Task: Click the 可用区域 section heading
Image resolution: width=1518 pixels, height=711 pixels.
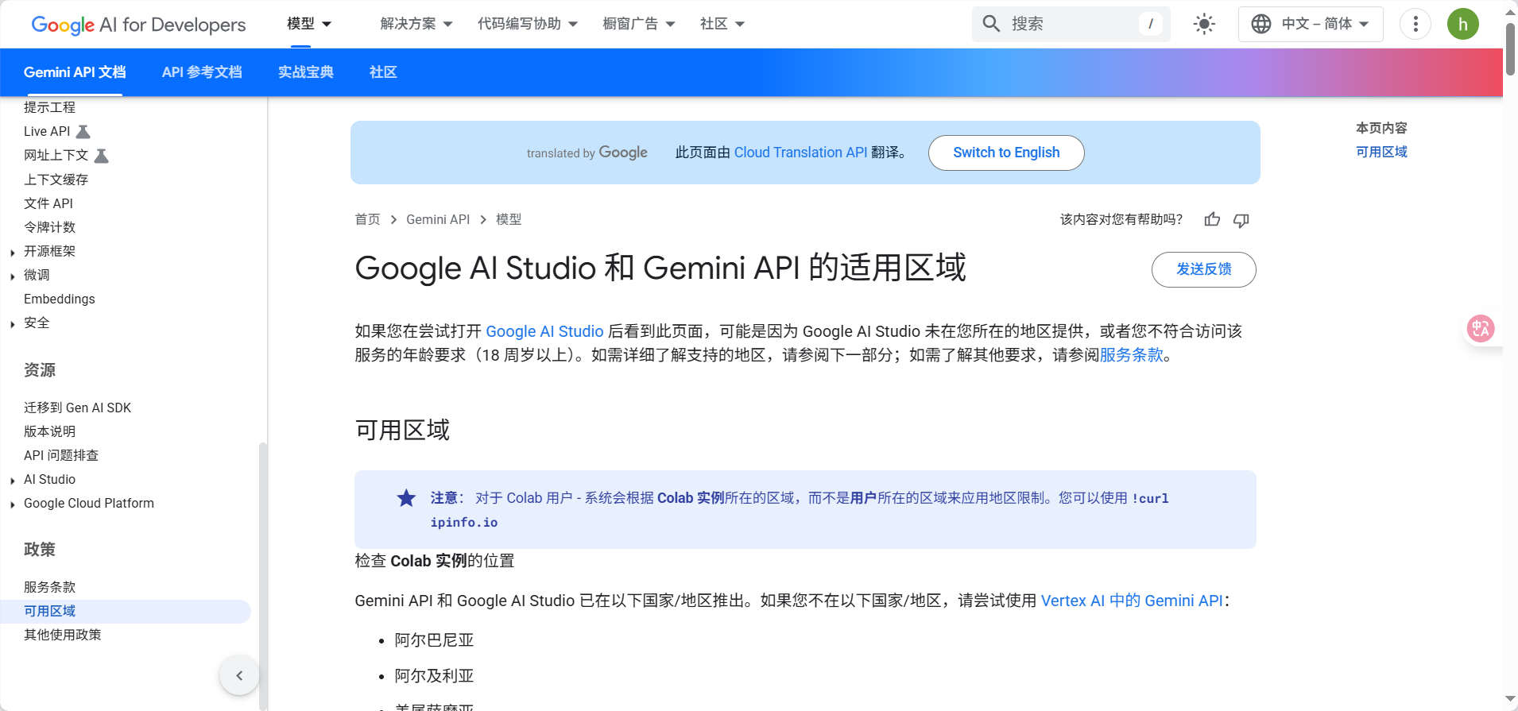Action: 402,430
